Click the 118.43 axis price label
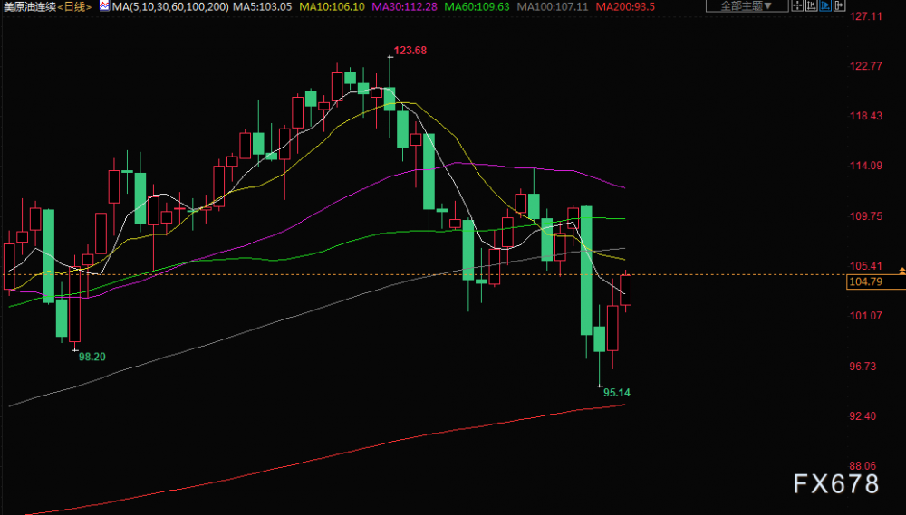Viewport: 906px width, 515px height. tap(865, 116)
